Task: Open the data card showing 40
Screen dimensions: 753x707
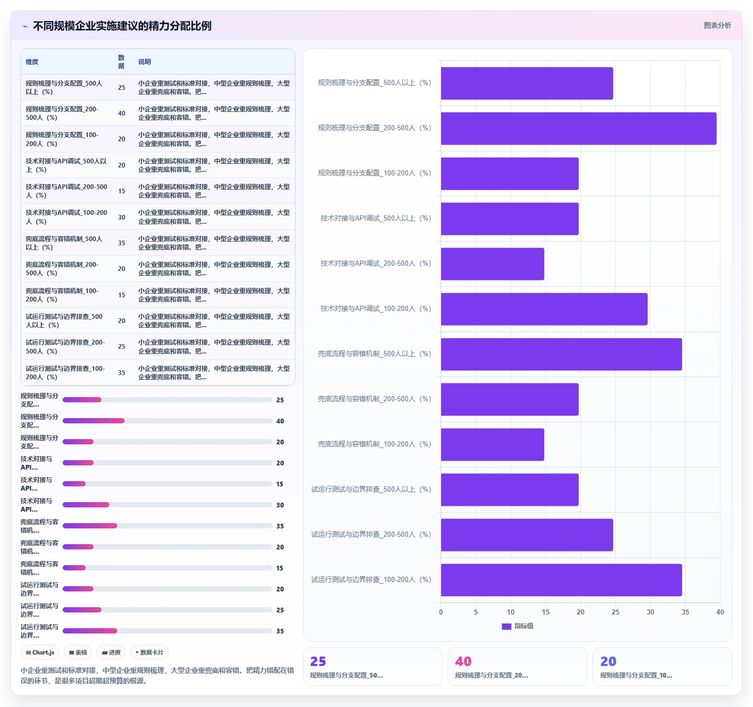Action: click(517, 667)
